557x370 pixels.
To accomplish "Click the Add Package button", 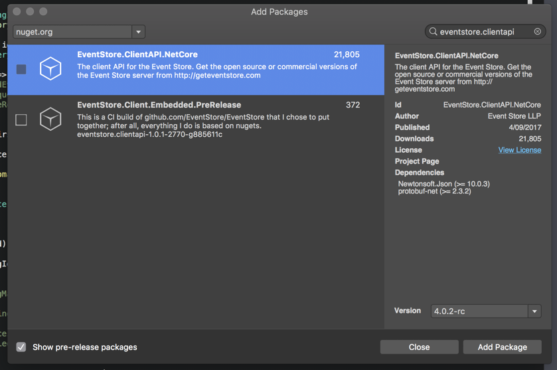I will click(503, 347).
